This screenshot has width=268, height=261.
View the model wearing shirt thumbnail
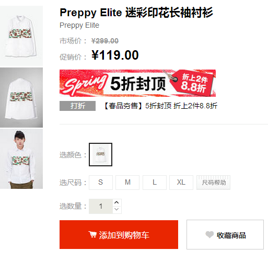21,158
